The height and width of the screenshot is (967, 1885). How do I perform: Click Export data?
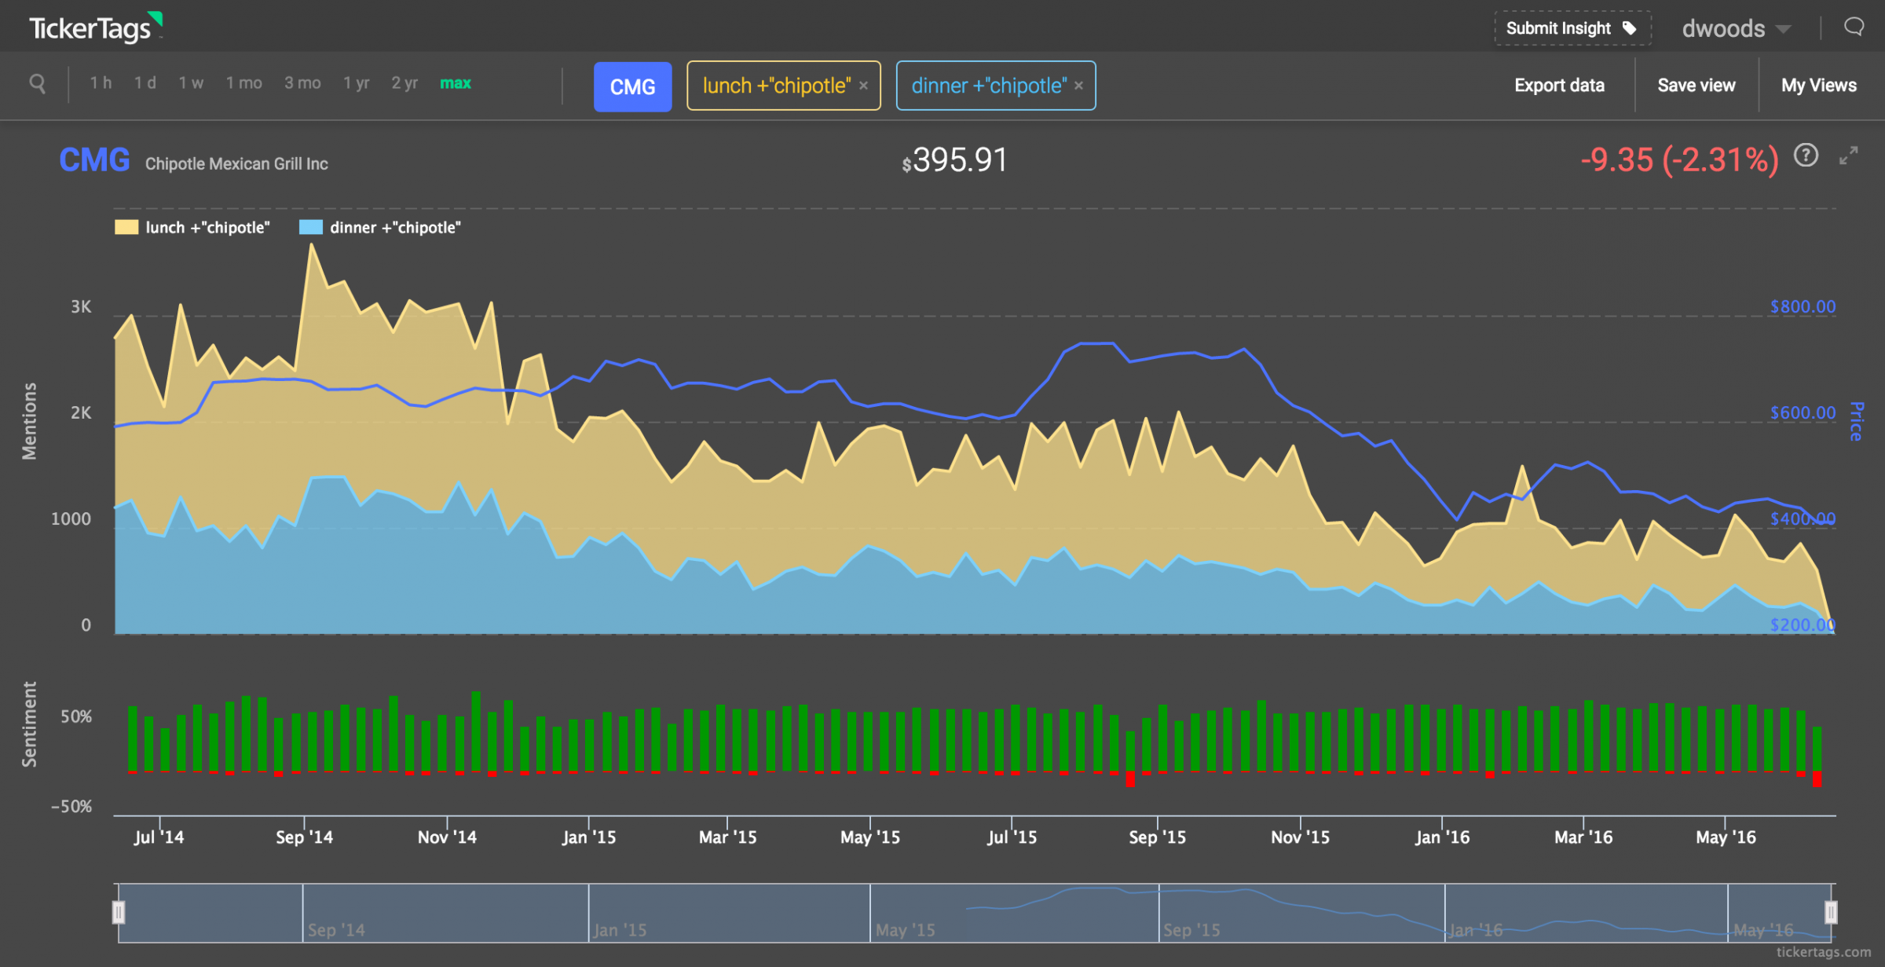pyautogui.click(x=1559, y=86)
